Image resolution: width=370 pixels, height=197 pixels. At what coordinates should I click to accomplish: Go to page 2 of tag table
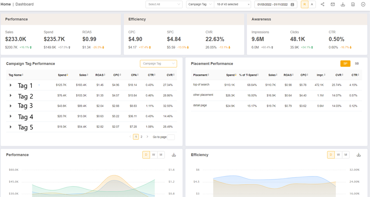pos(141,137)
